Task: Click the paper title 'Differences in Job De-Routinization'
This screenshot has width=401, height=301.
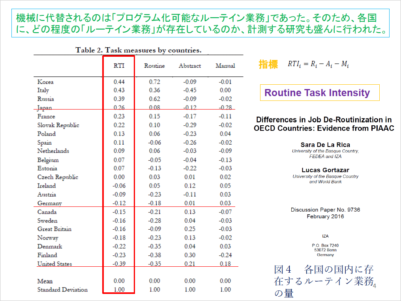Action: point(324,124)
